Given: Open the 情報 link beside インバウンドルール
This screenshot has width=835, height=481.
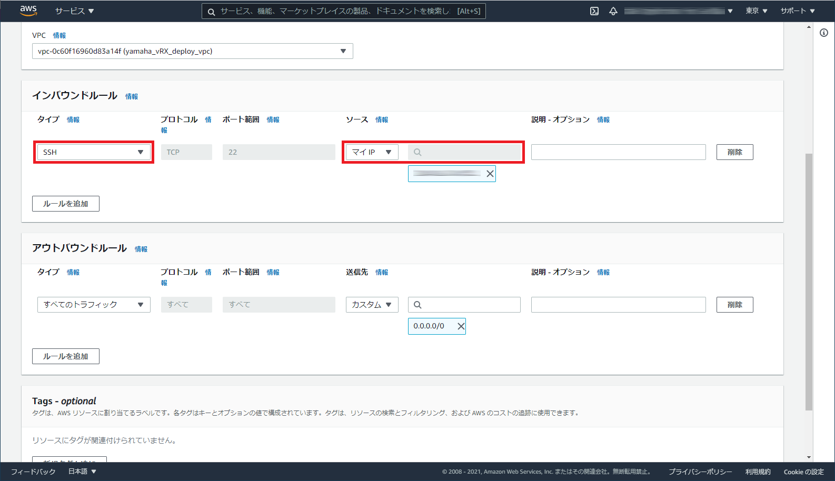Looking at the screenshot, I should 132,96.
